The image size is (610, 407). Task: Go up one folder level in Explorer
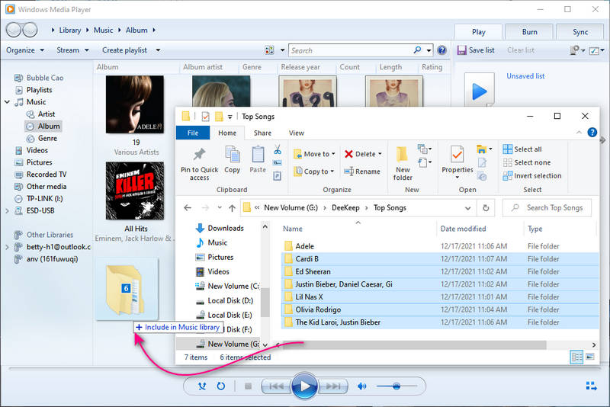point(233,208)
